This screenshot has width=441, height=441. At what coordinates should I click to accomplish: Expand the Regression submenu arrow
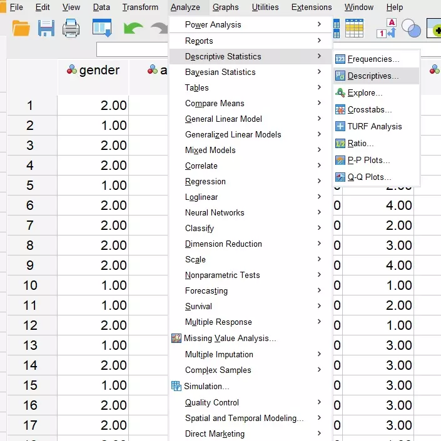click(x=319, y=181)
